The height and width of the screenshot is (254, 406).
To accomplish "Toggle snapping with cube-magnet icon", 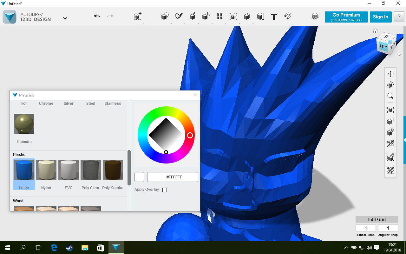I will point(390,157).
